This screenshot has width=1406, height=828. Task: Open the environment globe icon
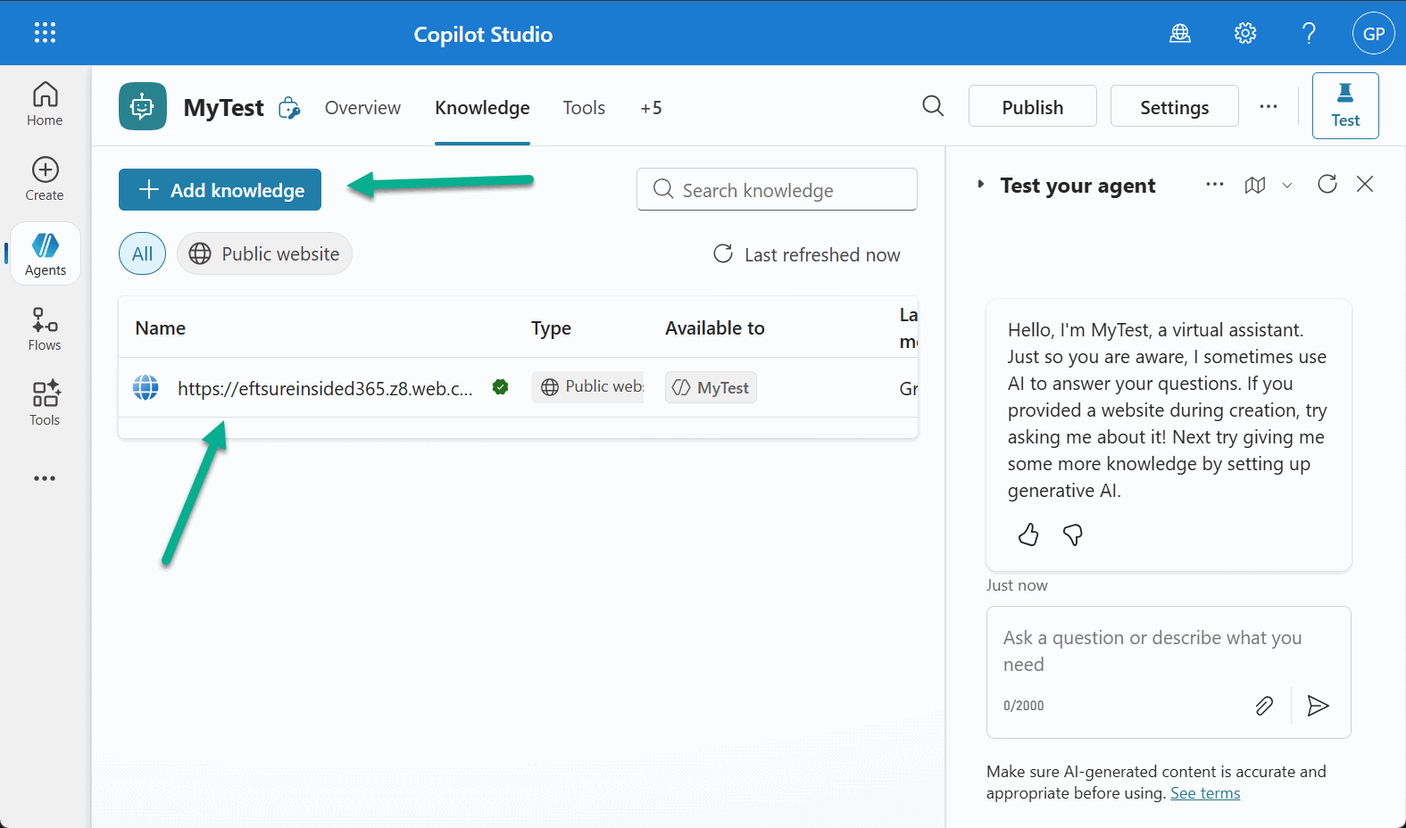tap(1180, 34)
